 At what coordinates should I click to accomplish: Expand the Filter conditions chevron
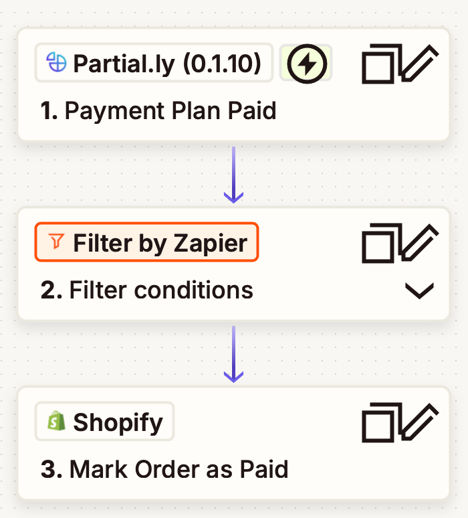pyautogui.click(x=420, y=291)
